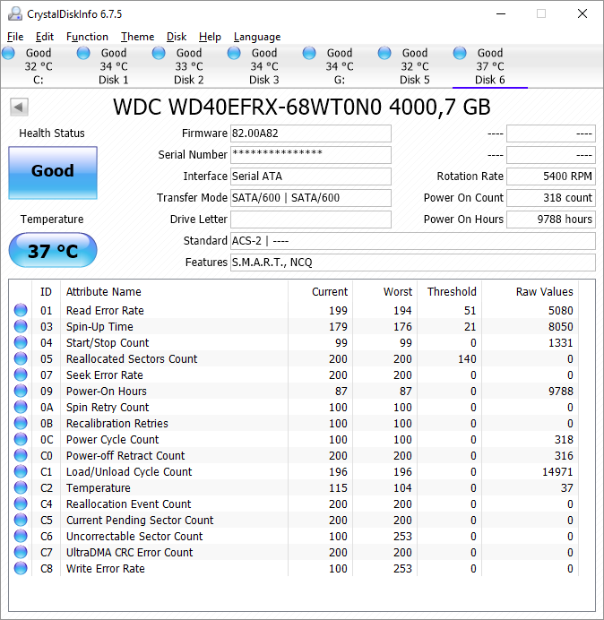Open the Function menu
This screenshot has width=604, height=620.
(87, 37)
